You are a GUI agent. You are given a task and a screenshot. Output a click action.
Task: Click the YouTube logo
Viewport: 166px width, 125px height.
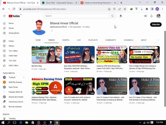(14, 16)
